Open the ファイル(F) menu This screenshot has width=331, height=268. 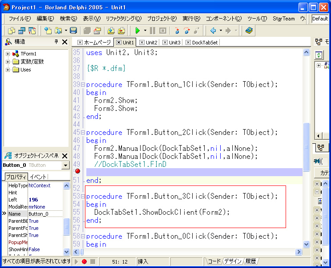click(20, 19)
